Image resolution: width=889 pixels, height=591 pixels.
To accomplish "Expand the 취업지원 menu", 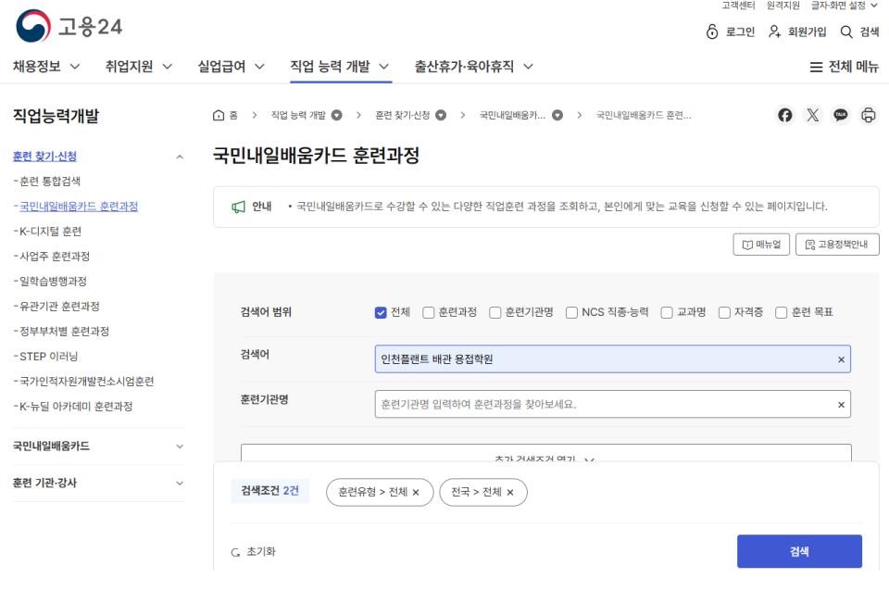I will point(138,67).
